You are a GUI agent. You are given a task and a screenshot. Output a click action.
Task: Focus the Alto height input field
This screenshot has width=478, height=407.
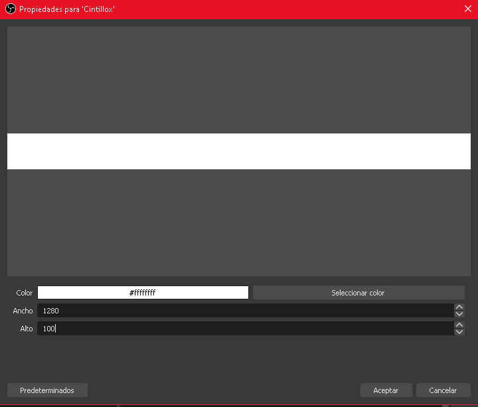coord(246,329)
